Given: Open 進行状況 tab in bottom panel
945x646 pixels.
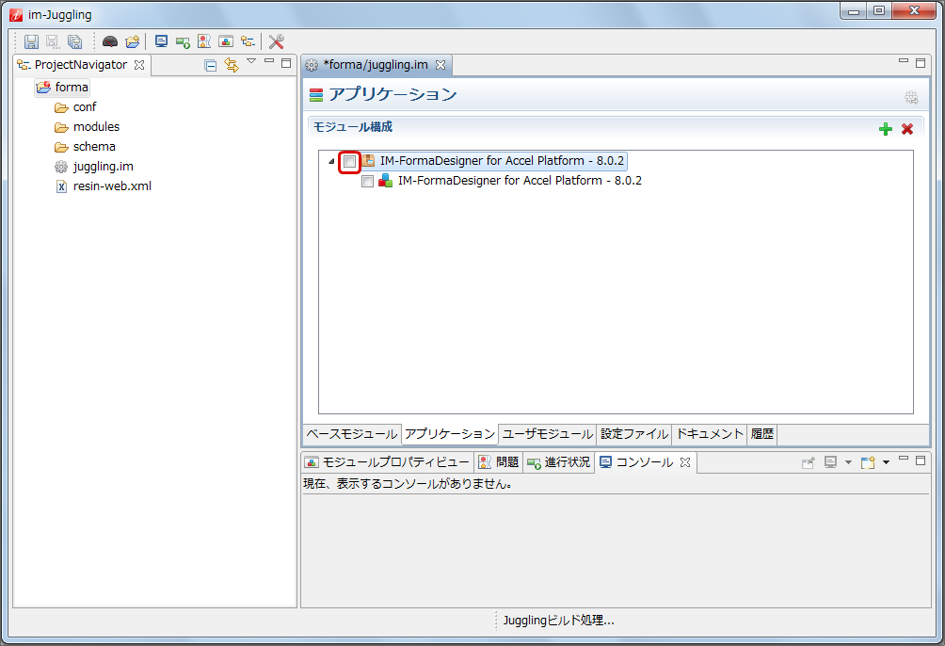Looking at the screenshot, I should [558, 462].
